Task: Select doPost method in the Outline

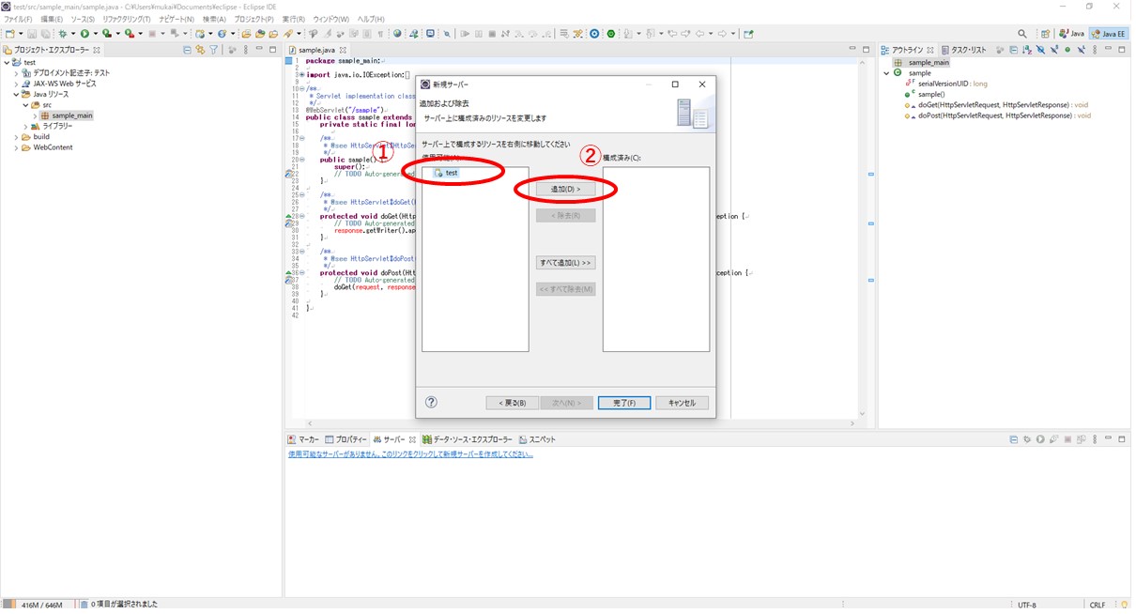Action: (x=998, y=115)
